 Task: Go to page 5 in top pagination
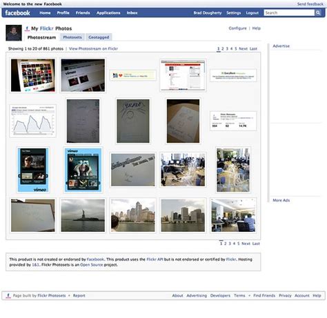236,49
